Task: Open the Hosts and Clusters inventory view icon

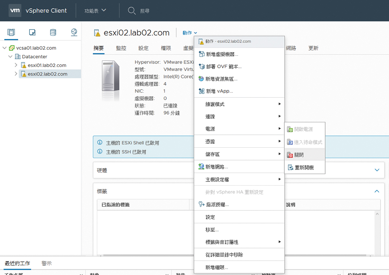Action: tap(11, 32)
